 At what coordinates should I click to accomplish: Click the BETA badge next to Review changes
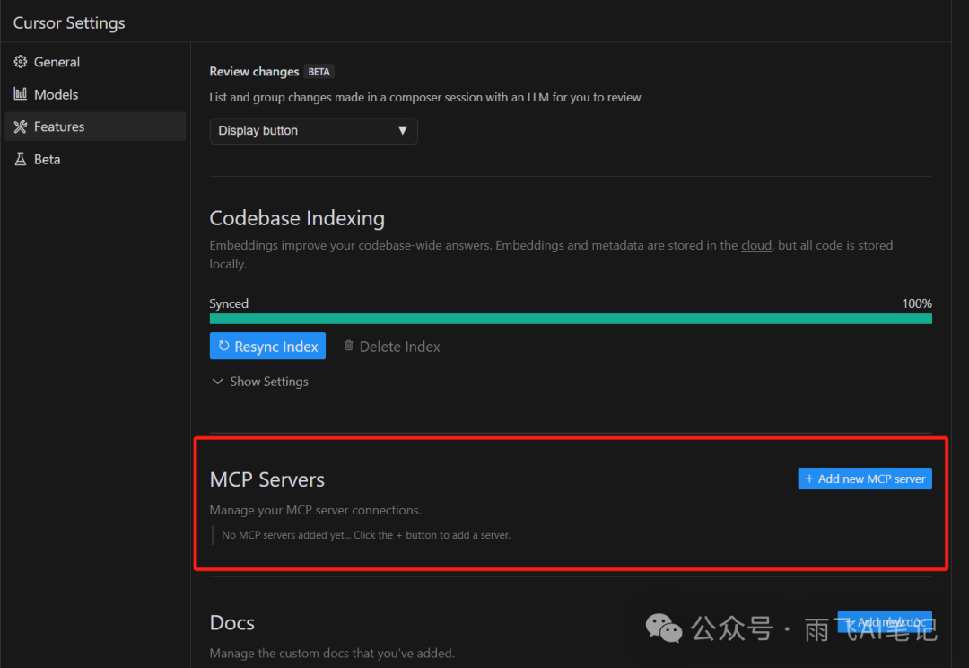[319, 72]
